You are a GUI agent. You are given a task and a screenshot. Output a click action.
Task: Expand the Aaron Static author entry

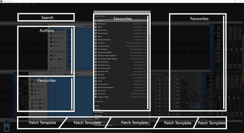click(x=99, y=112)
